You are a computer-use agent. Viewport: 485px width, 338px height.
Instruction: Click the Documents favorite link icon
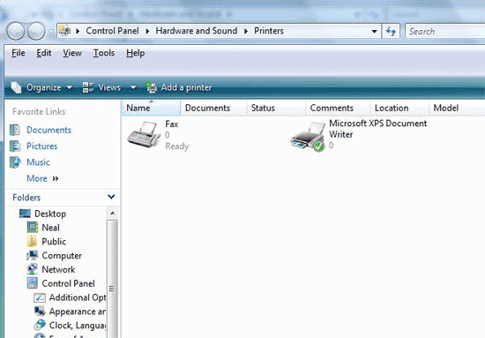point(15,130)
